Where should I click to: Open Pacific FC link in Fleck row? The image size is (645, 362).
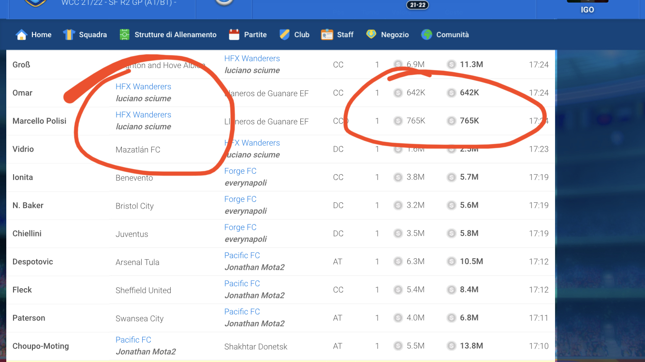click(242, 283)
